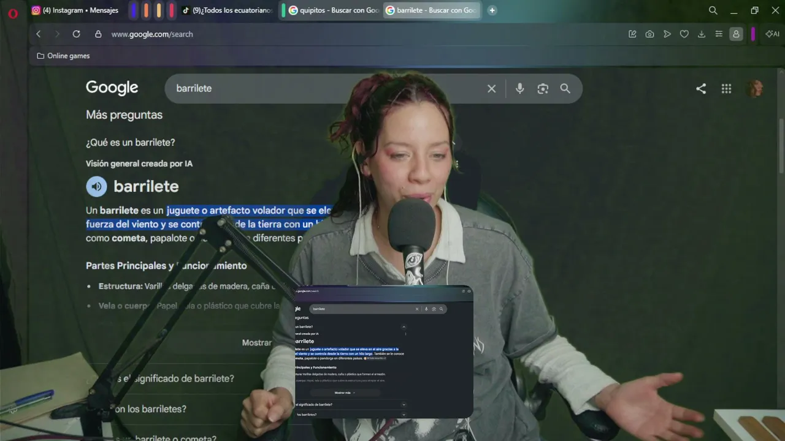Screen dimensions: 785x441
Task: Take a snapshot with the camera icon
Action: click(649, 34)
